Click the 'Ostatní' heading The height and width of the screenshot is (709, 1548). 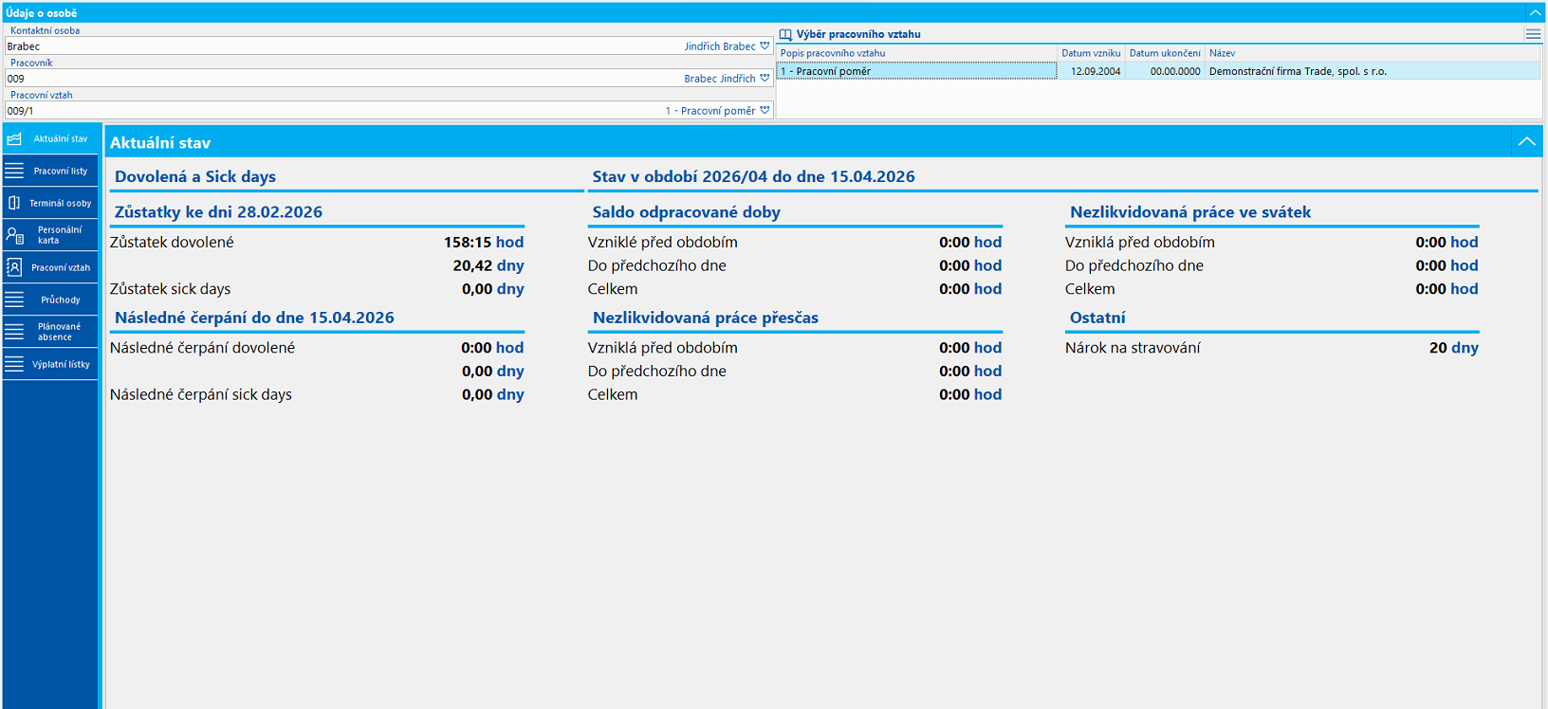(x=1097, y=318)
